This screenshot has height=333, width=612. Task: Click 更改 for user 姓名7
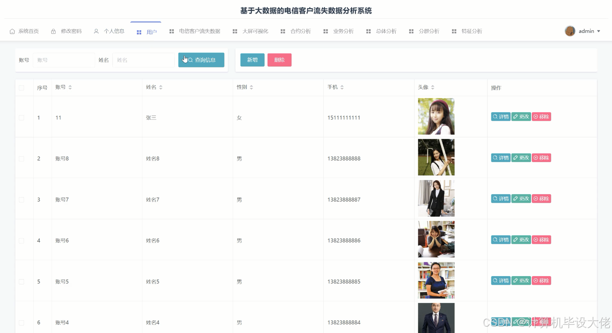521,199
